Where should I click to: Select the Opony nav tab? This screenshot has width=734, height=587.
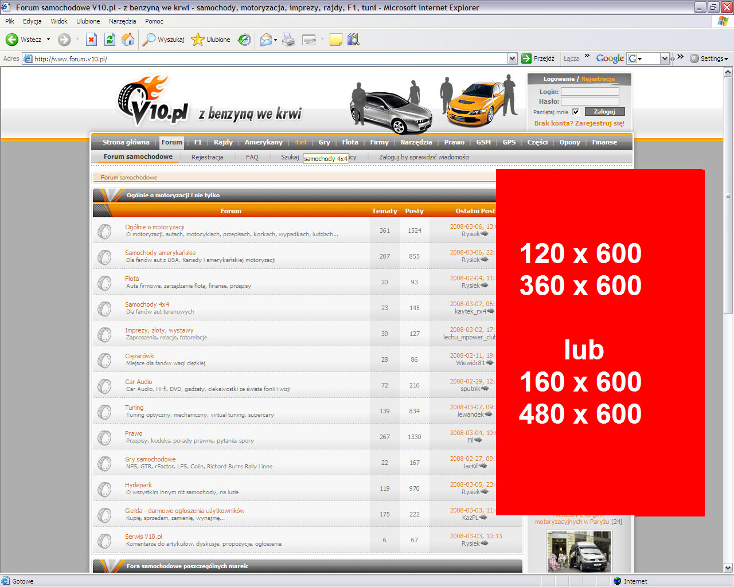[x=570, y=142]
